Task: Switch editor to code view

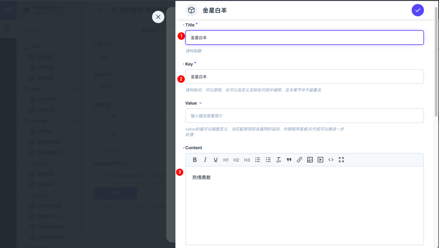Action: [x=331, y=160]
